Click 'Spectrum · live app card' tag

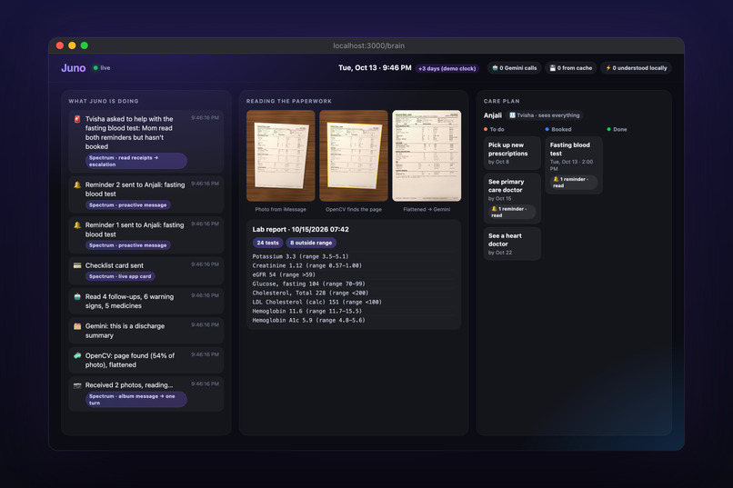tap(120, 276)
